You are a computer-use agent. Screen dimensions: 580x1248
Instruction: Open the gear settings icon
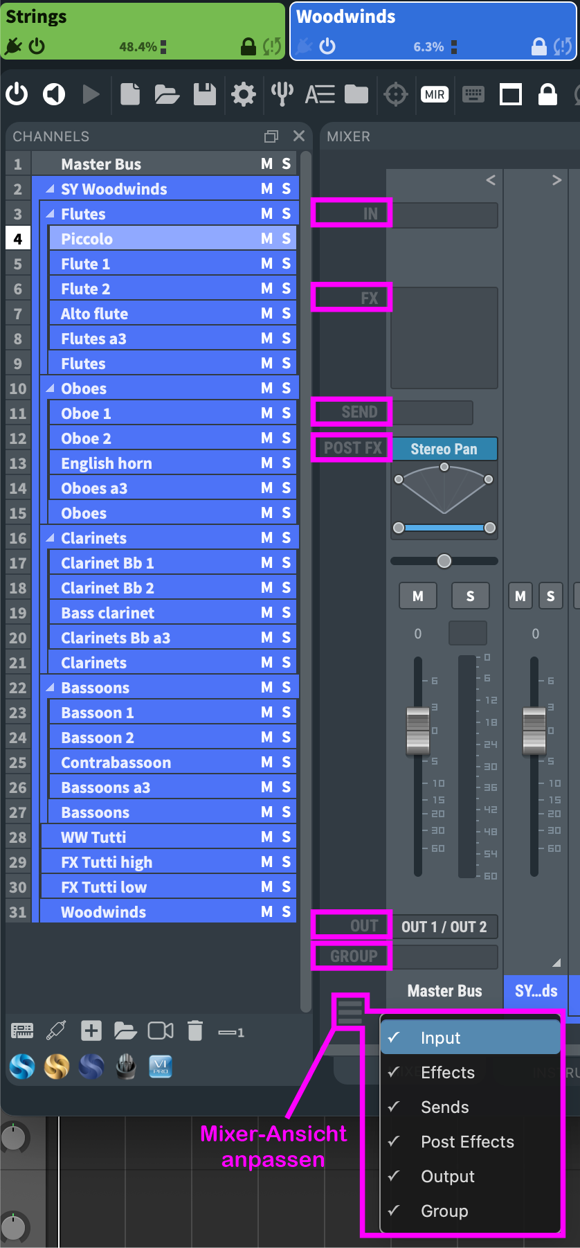pos(243,94)
